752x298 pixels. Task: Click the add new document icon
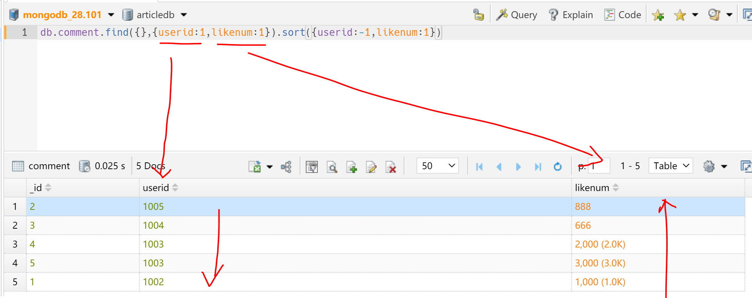pyautogui.click(x=351, y=167)
